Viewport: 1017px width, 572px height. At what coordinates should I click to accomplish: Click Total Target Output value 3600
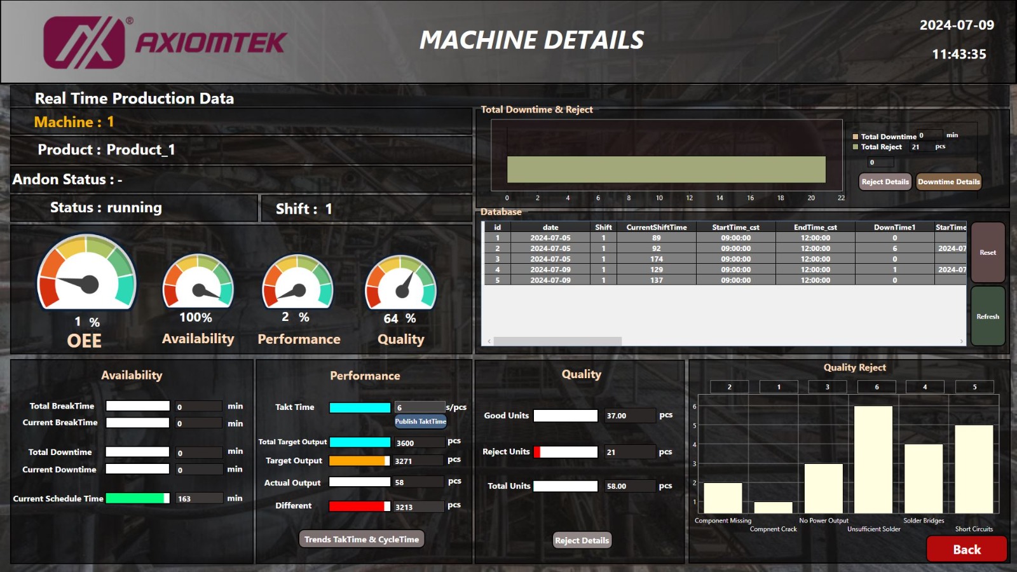(420, 443)
